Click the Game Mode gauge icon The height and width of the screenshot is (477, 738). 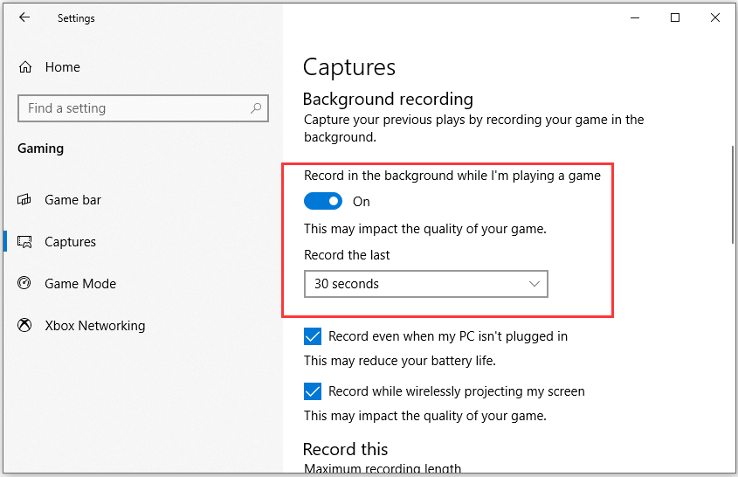click(x=24, y=283)
